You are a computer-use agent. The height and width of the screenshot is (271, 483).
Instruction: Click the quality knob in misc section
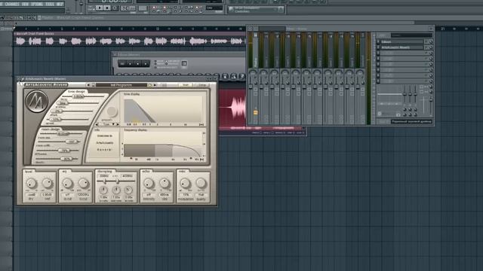click(x=201, y=184)
